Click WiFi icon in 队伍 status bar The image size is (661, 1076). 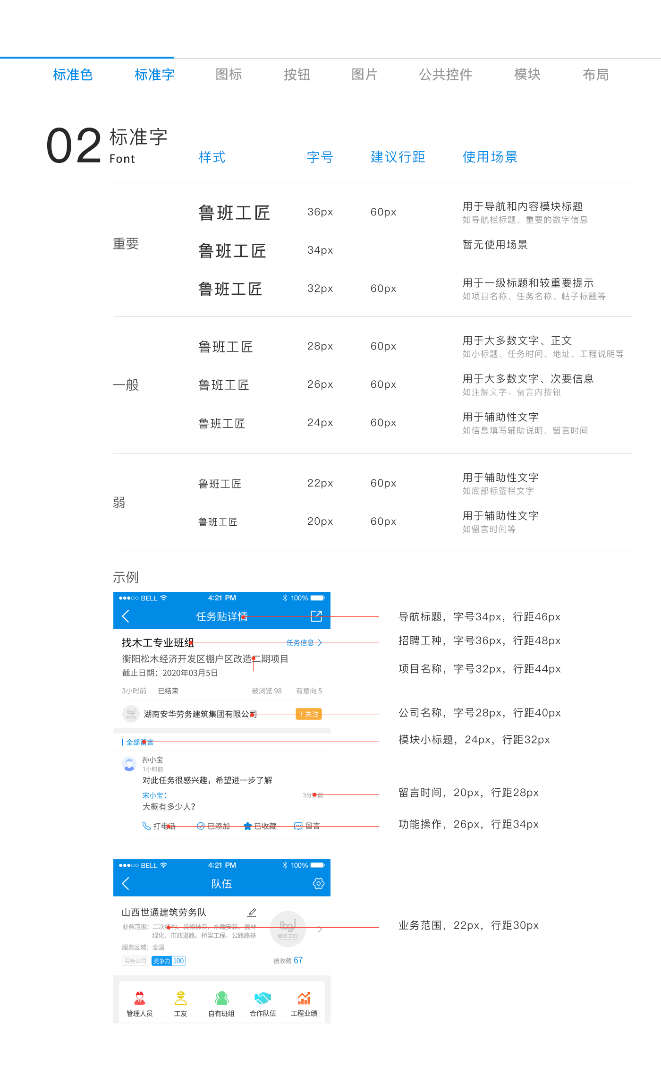[x=164, y=865]
